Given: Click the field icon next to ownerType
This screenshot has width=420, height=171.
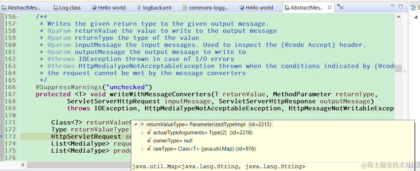Looking at the screenshot, I should 149,141.
